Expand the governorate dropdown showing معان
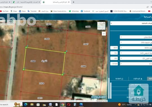 [x=136, y=37]
